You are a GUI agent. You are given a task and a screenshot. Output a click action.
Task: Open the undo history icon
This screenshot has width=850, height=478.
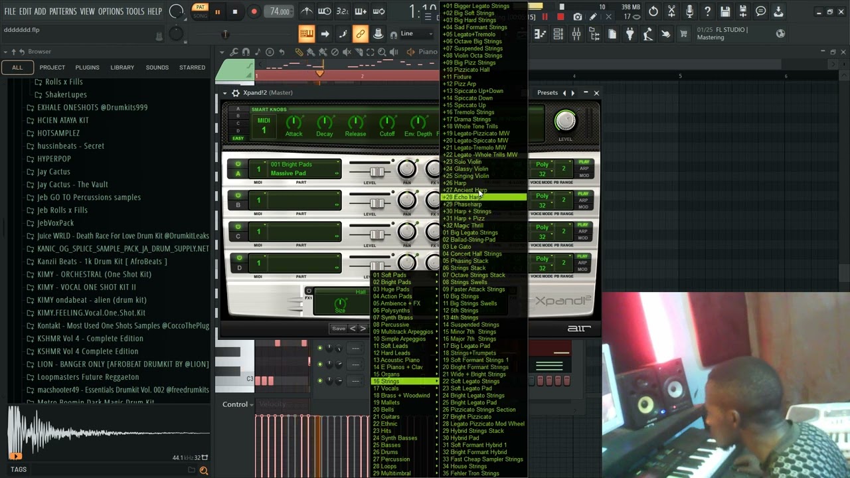653,11
